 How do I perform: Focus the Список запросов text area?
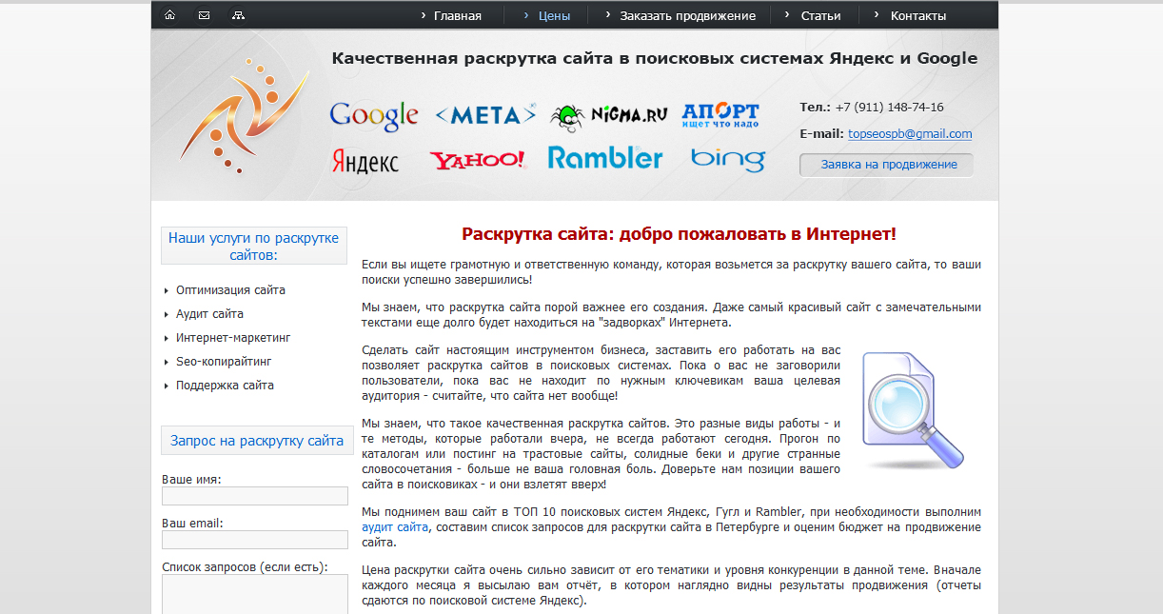[x=255, y=594]
